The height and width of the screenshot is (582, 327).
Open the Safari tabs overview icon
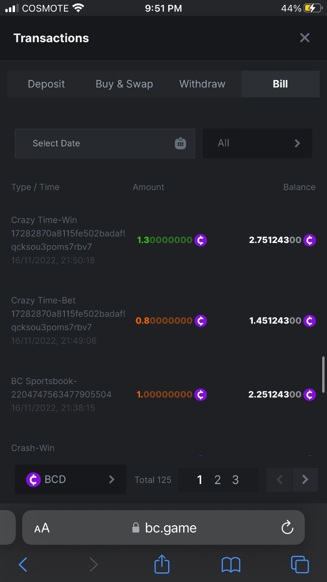[x=300, y=565]
